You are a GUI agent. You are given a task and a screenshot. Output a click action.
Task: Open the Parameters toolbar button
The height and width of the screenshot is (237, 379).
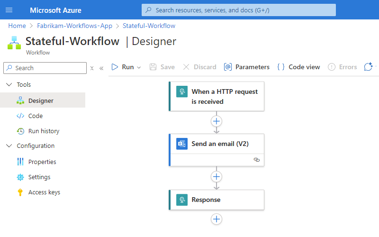pos(247,67)
